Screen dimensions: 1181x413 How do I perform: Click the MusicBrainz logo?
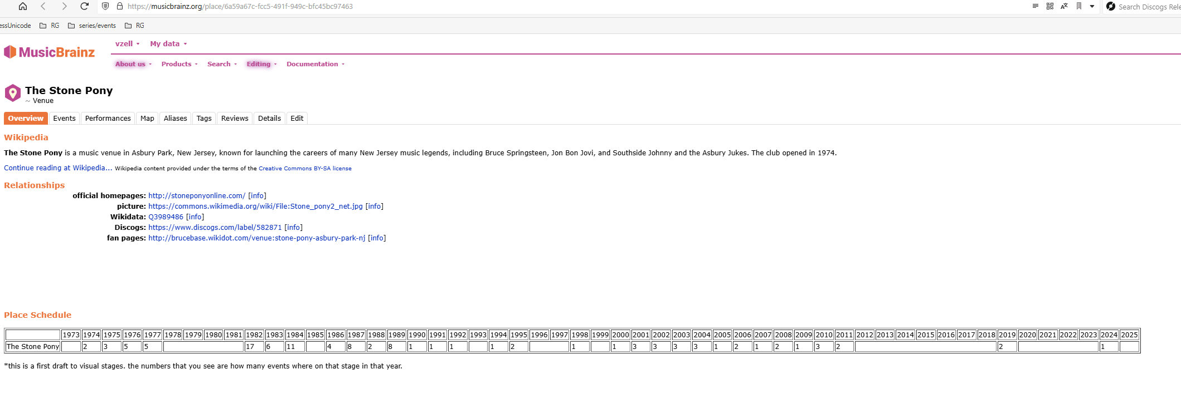[50, 52]
